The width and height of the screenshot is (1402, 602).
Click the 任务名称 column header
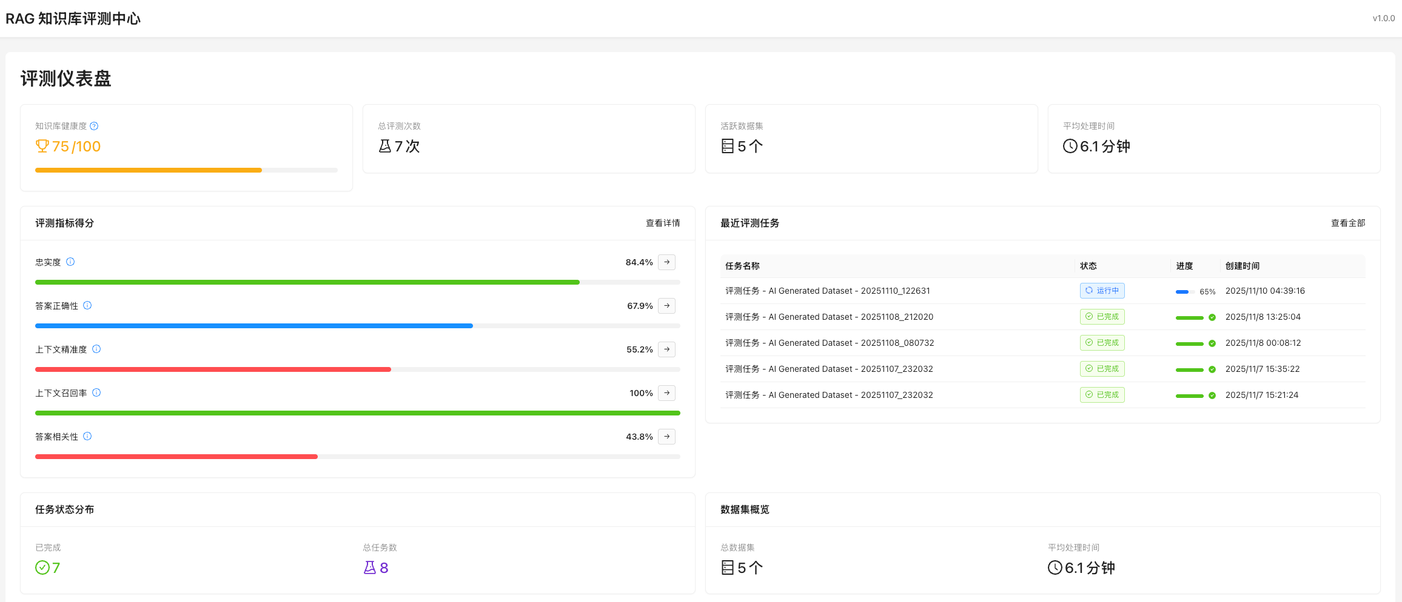tap(742, 266)
